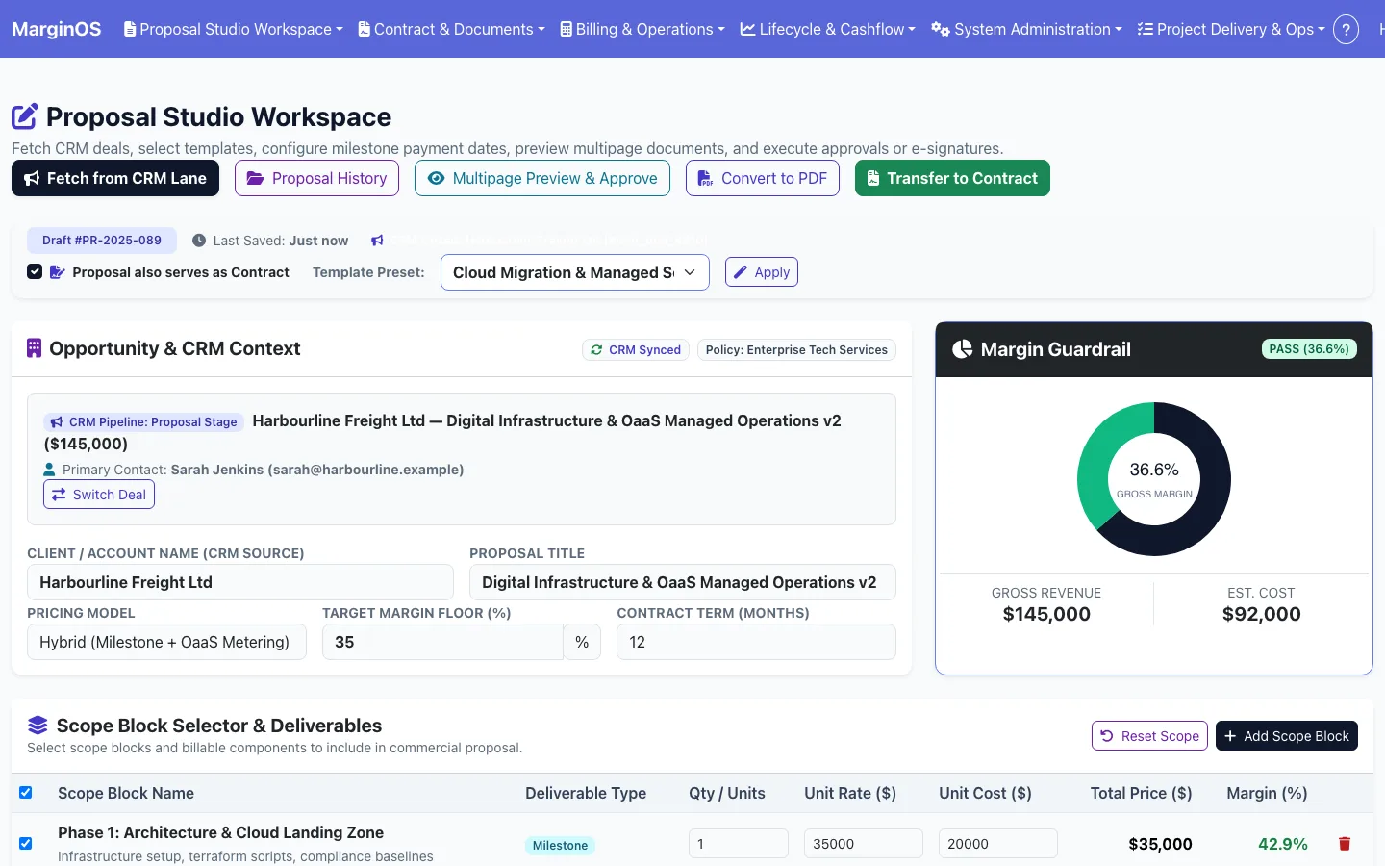Expand Project Delivery & Ops menu
This screenshot has width=1385, height=866.
pyautogui.click(x=1231, y=29)
